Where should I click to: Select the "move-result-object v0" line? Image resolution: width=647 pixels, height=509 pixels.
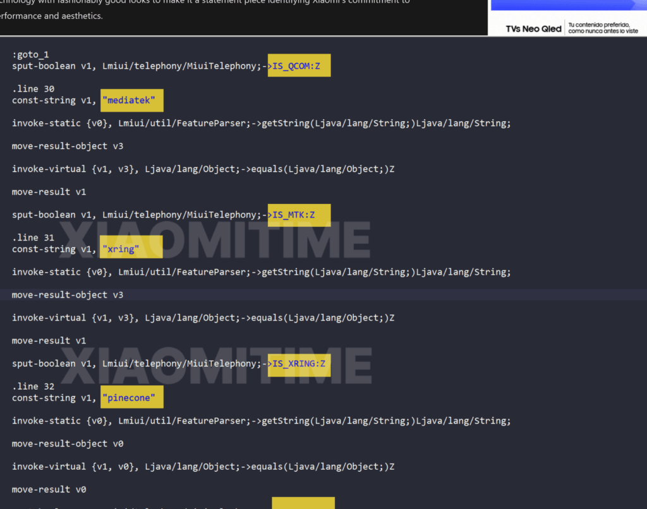pos(68,444)
